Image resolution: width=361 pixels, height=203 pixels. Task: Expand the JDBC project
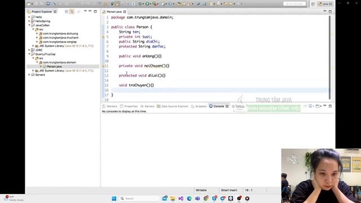pyautogui.click(x=29, y=50)
